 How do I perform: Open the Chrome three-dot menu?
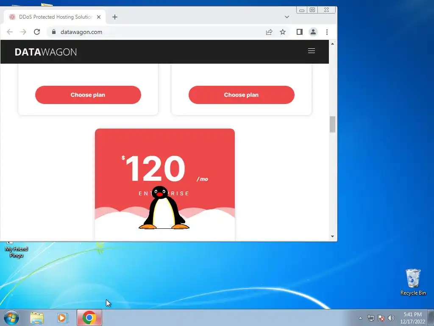327,32
